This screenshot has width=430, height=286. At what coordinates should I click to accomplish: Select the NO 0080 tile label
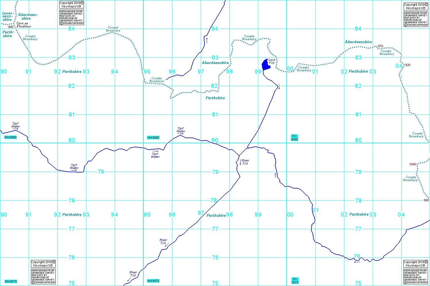[x=294, y=138]
